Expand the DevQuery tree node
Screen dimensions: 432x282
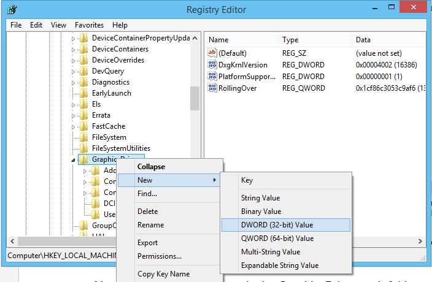click(x=73, y=72)
